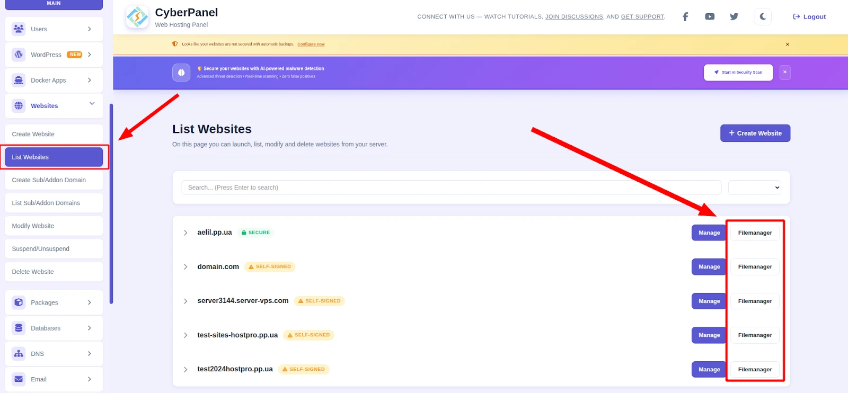Open Filemanager for domain.com
848x393 pixels.
[755, 267]
